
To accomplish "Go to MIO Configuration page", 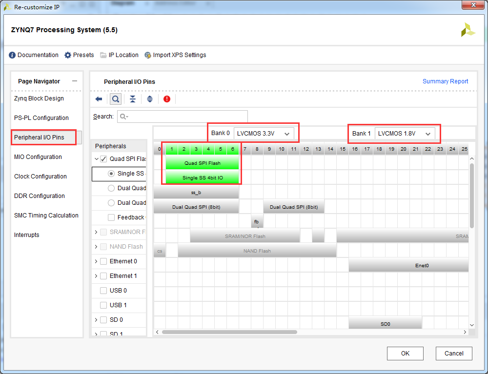I will coord(38,157).
